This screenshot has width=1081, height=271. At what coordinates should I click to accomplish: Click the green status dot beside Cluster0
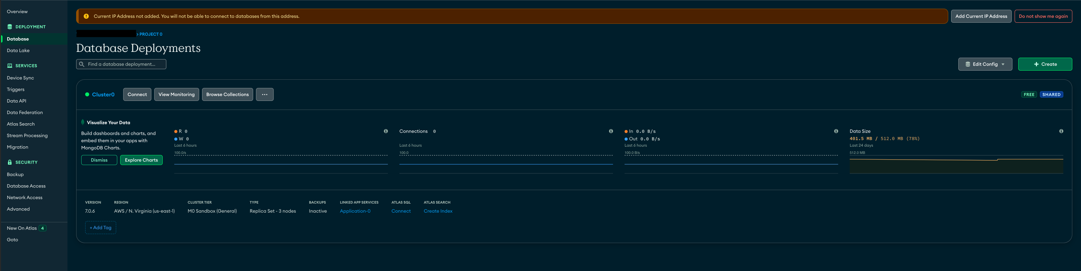[x=87, y=95]
